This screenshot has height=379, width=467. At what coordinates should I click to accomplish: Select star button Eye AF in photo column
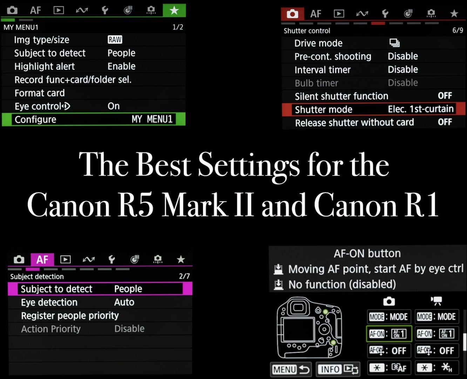pyautogui.click(x=388, y=368)
